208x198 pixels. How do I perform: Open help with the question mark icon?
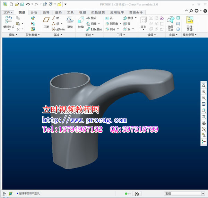[205, 11]
